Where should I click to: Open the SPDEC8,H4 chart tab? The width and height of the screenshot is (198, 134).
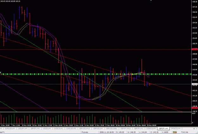point(176,129)
